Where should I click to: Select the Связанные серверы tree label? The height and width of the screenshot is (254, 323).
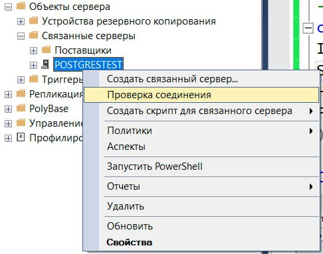88,36
